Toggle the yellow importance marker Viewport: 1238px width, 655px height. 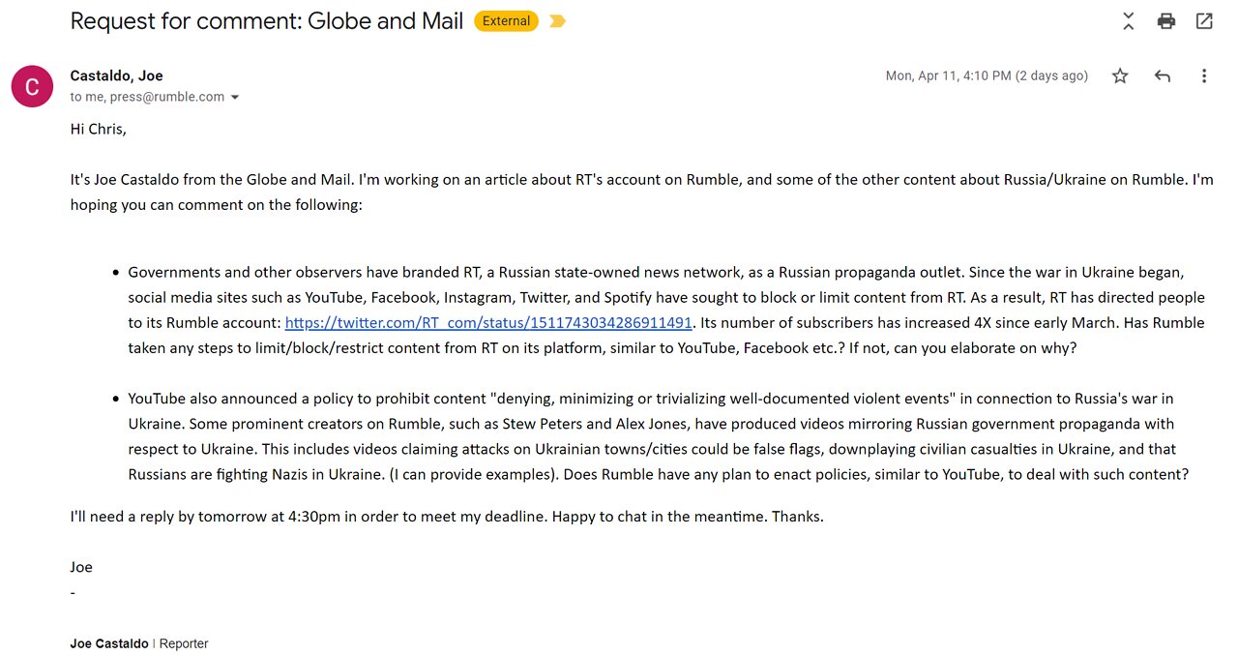pyautogui.click(x=557, y=20)
